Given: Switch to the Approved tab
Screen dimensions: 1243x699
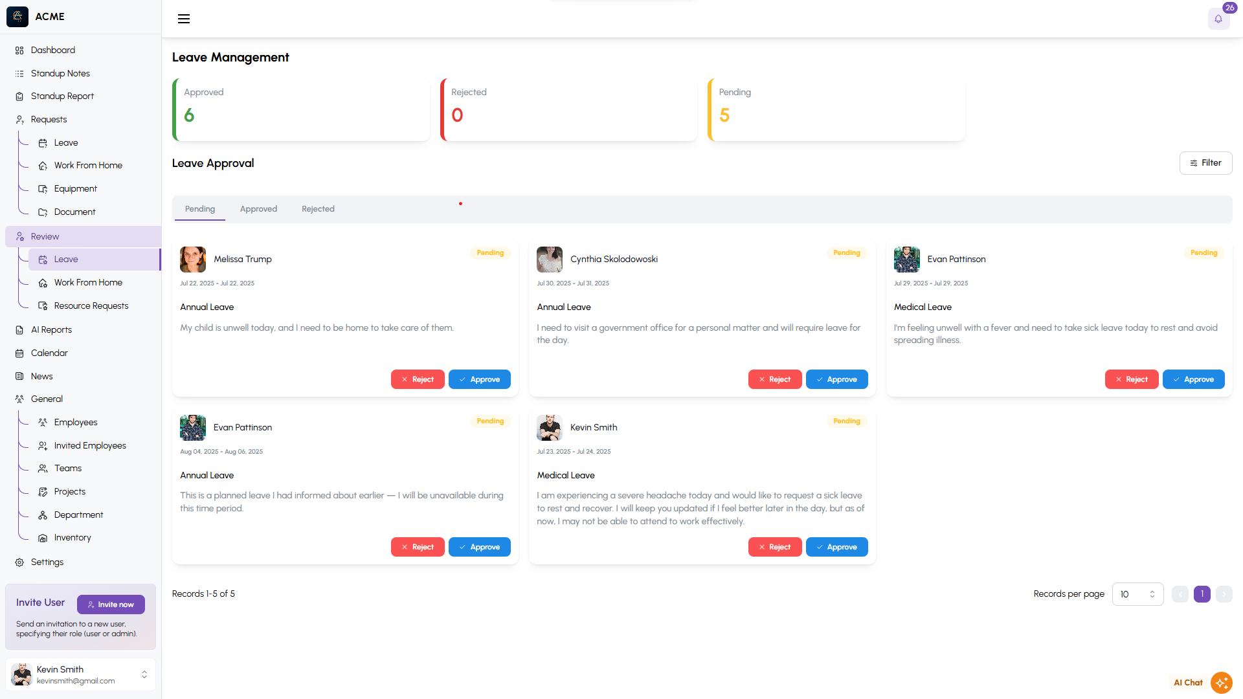Looking at the screenshot, I should point(258,209).
